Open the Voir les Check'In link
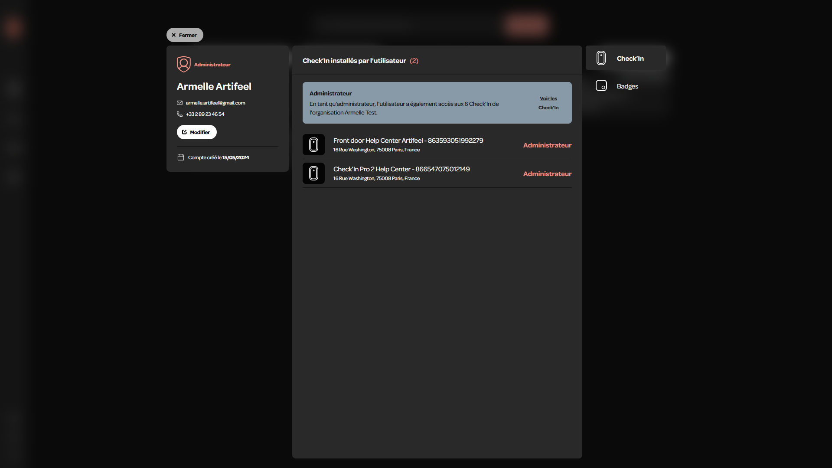Screen dimensions: 832x468 tap(548, 103)
